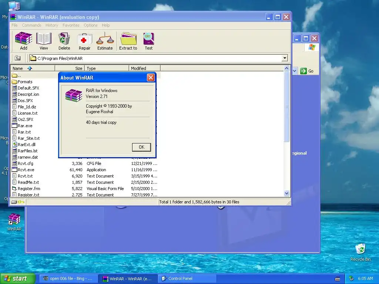The height and width of the screenshot is (284, 379).
Task: Sort by Type column header
Action: click(107, 68)
